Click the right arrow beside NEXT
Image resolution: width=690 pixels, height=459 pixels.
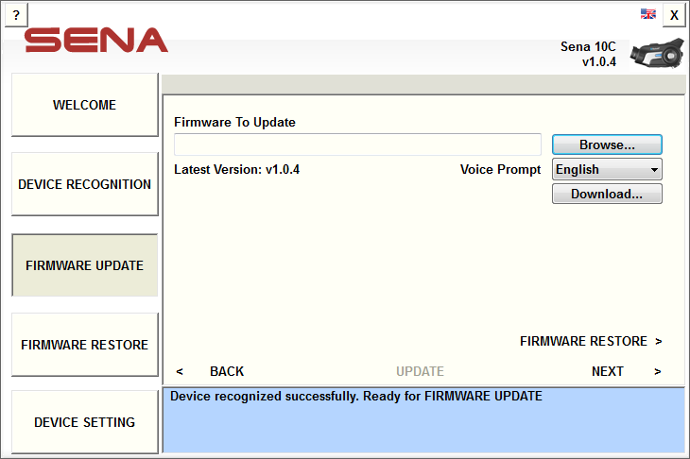tap(658, 371)
